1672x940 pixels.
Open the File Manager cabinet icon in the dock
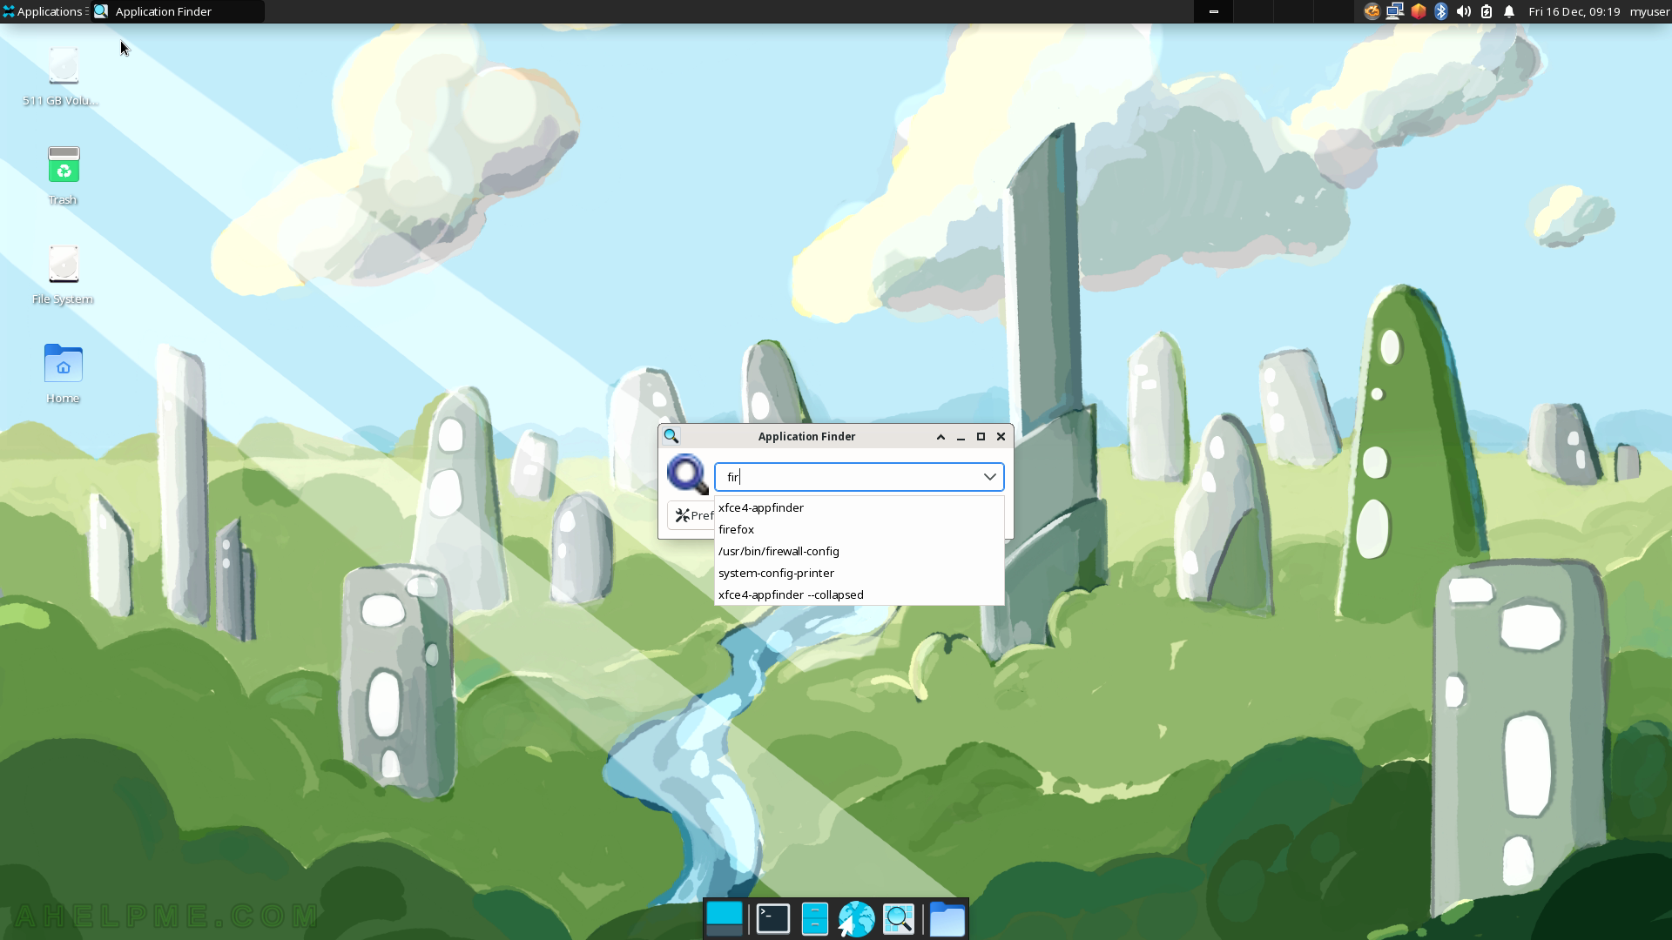(815, 919)
